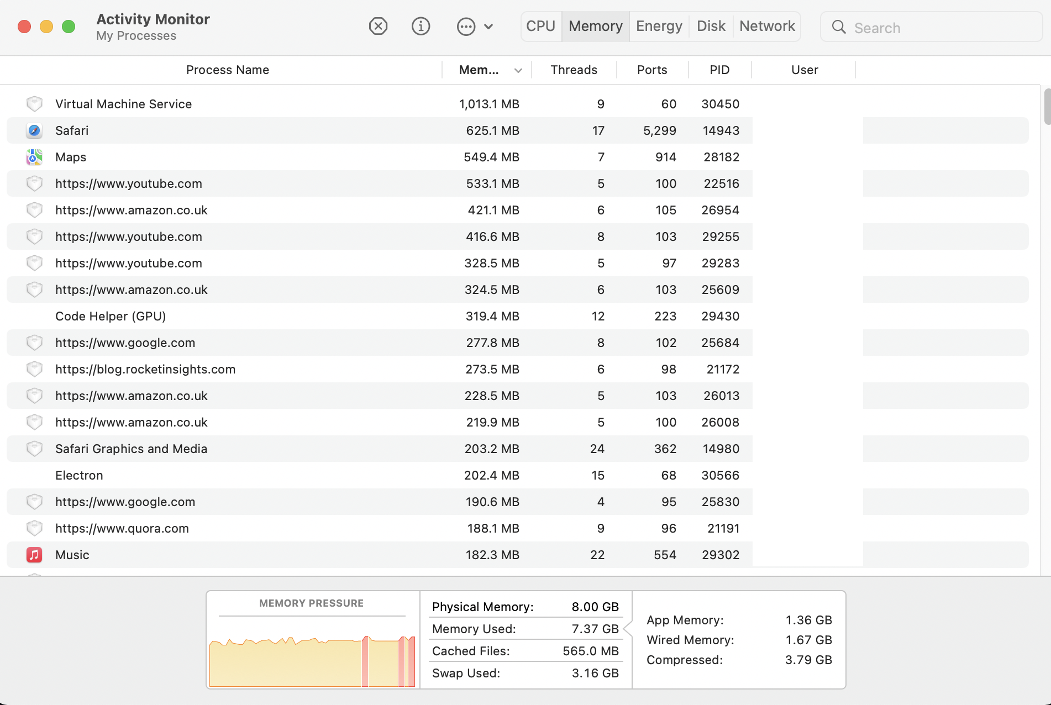This screenshot has width=1051, height=705.
Task: Click shield icon for amazon.co.uk PID 26013
Action: (34, 396)
